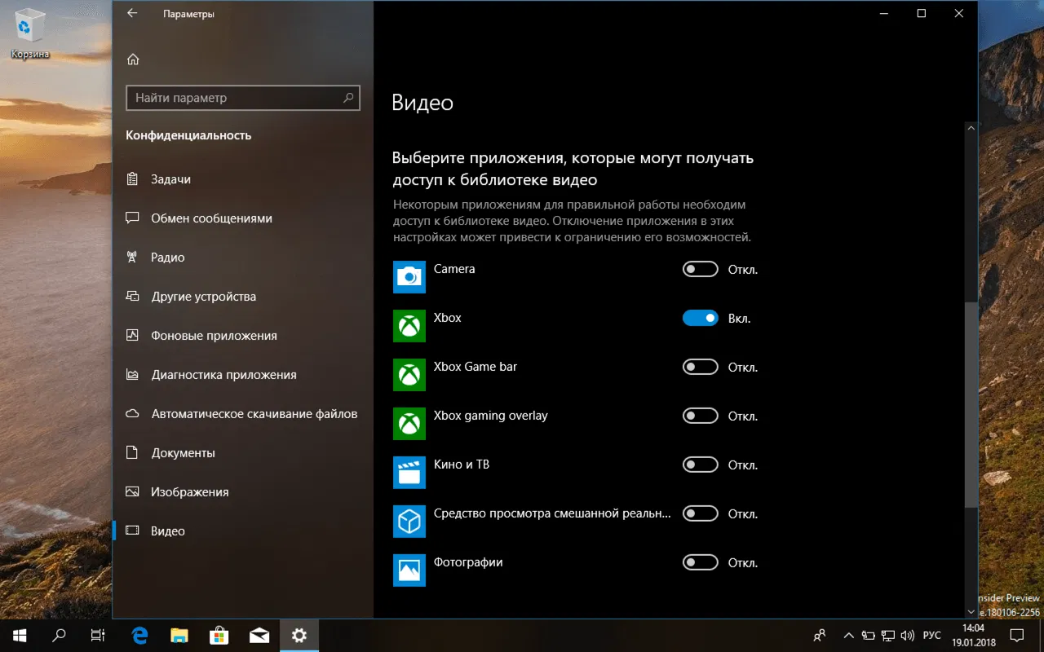The image size is (1044, 652).
Task: Click the Xbox app icon
Action: (409, 326)
